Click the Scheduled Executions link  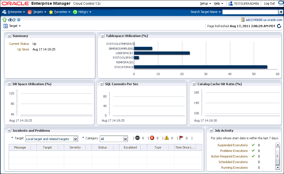click(233, 162)
